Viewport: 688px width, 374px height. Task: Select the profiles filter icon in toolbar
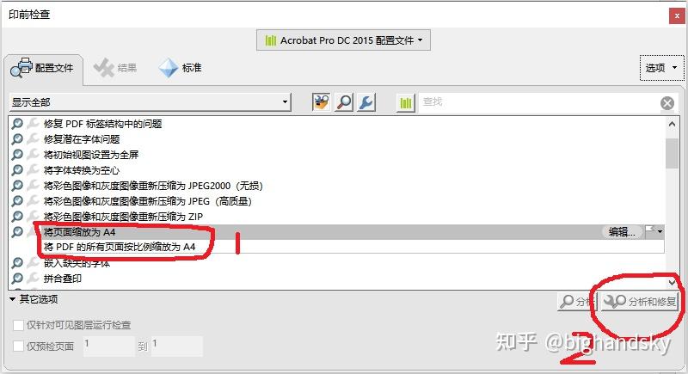pyautogui.click(x=321, y=102)
